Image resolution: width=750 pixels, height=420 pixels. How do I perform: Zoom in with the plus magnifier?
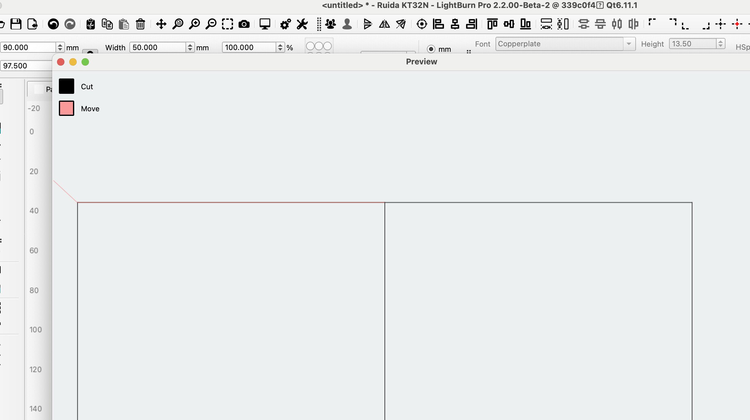pos(194,24)
